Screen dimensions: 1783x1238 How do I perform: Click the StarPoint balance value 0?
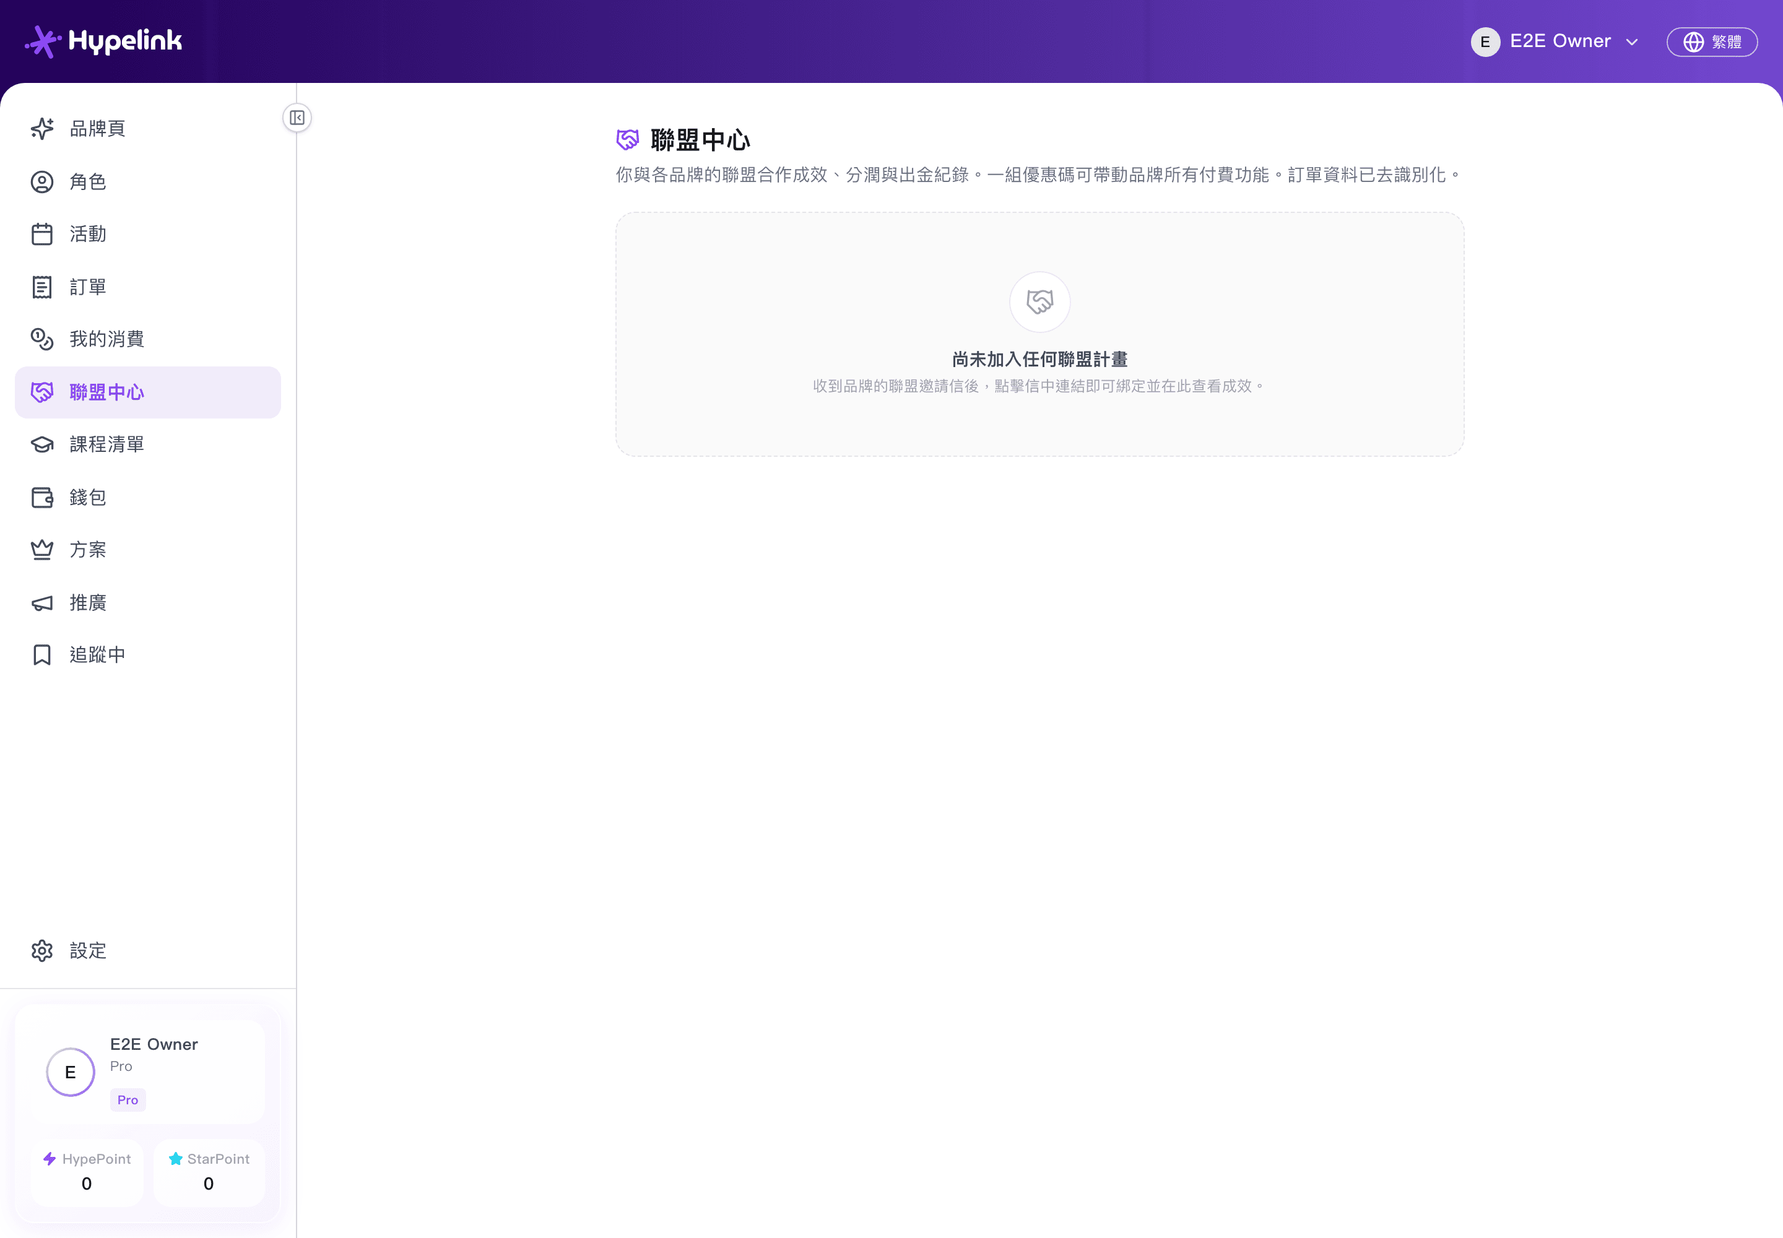(x=209, y=1184)
